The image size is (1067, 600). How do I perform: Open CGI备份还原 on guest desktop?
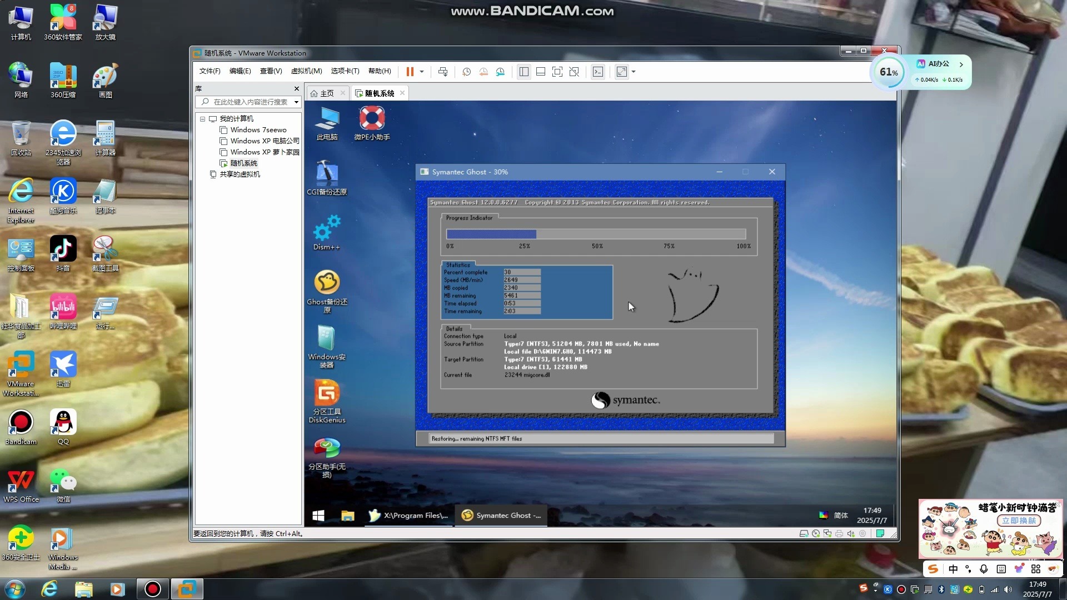coord(327,175)
